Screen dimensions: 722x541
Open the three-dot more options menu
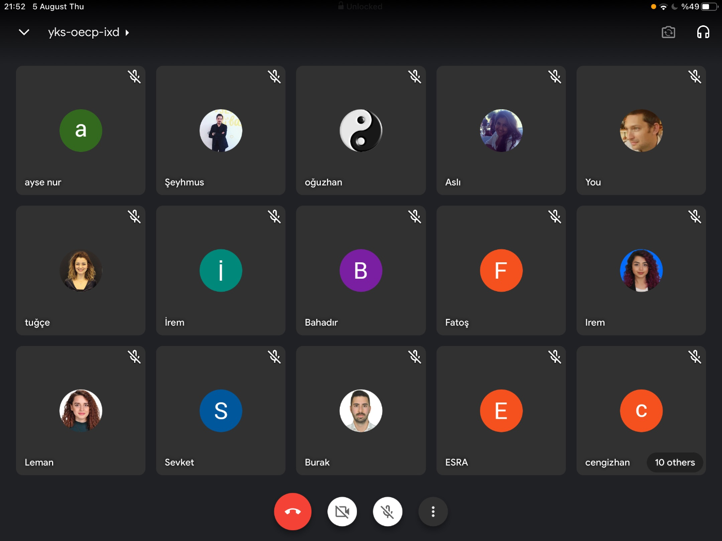[433, 512]
